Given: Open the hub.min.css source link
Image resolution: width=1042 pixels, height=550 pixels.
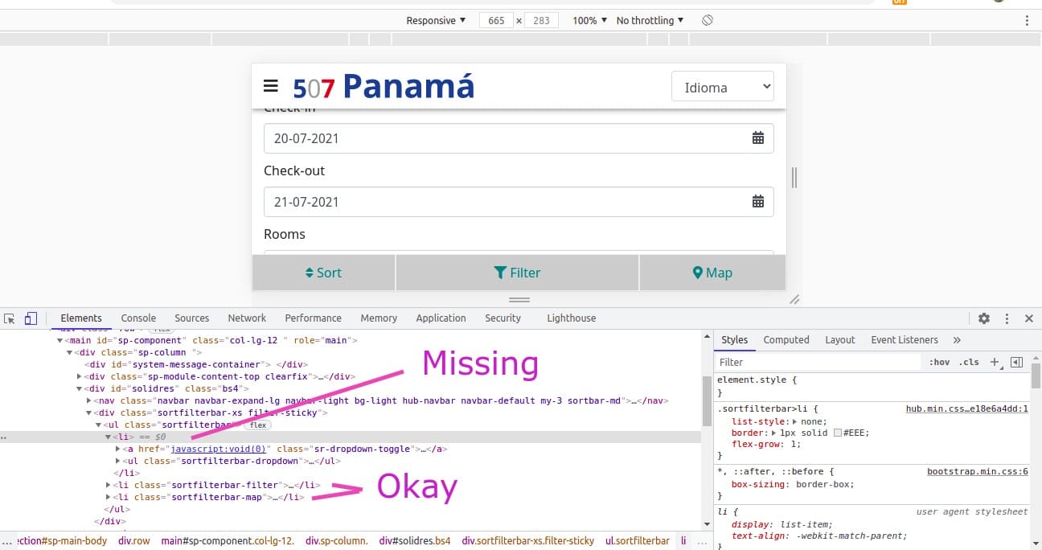Looking at the screenshot, I should click(x=966, y=408).
